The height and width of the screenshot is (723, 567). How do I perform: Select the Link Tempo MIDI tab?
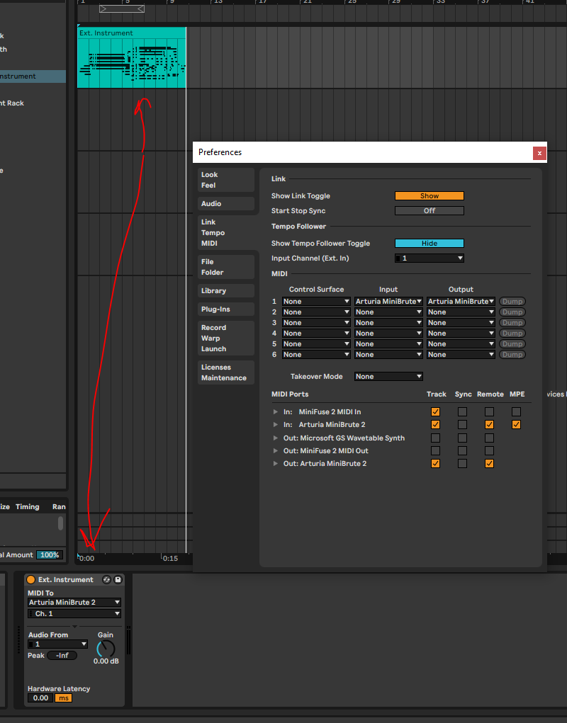226,233
